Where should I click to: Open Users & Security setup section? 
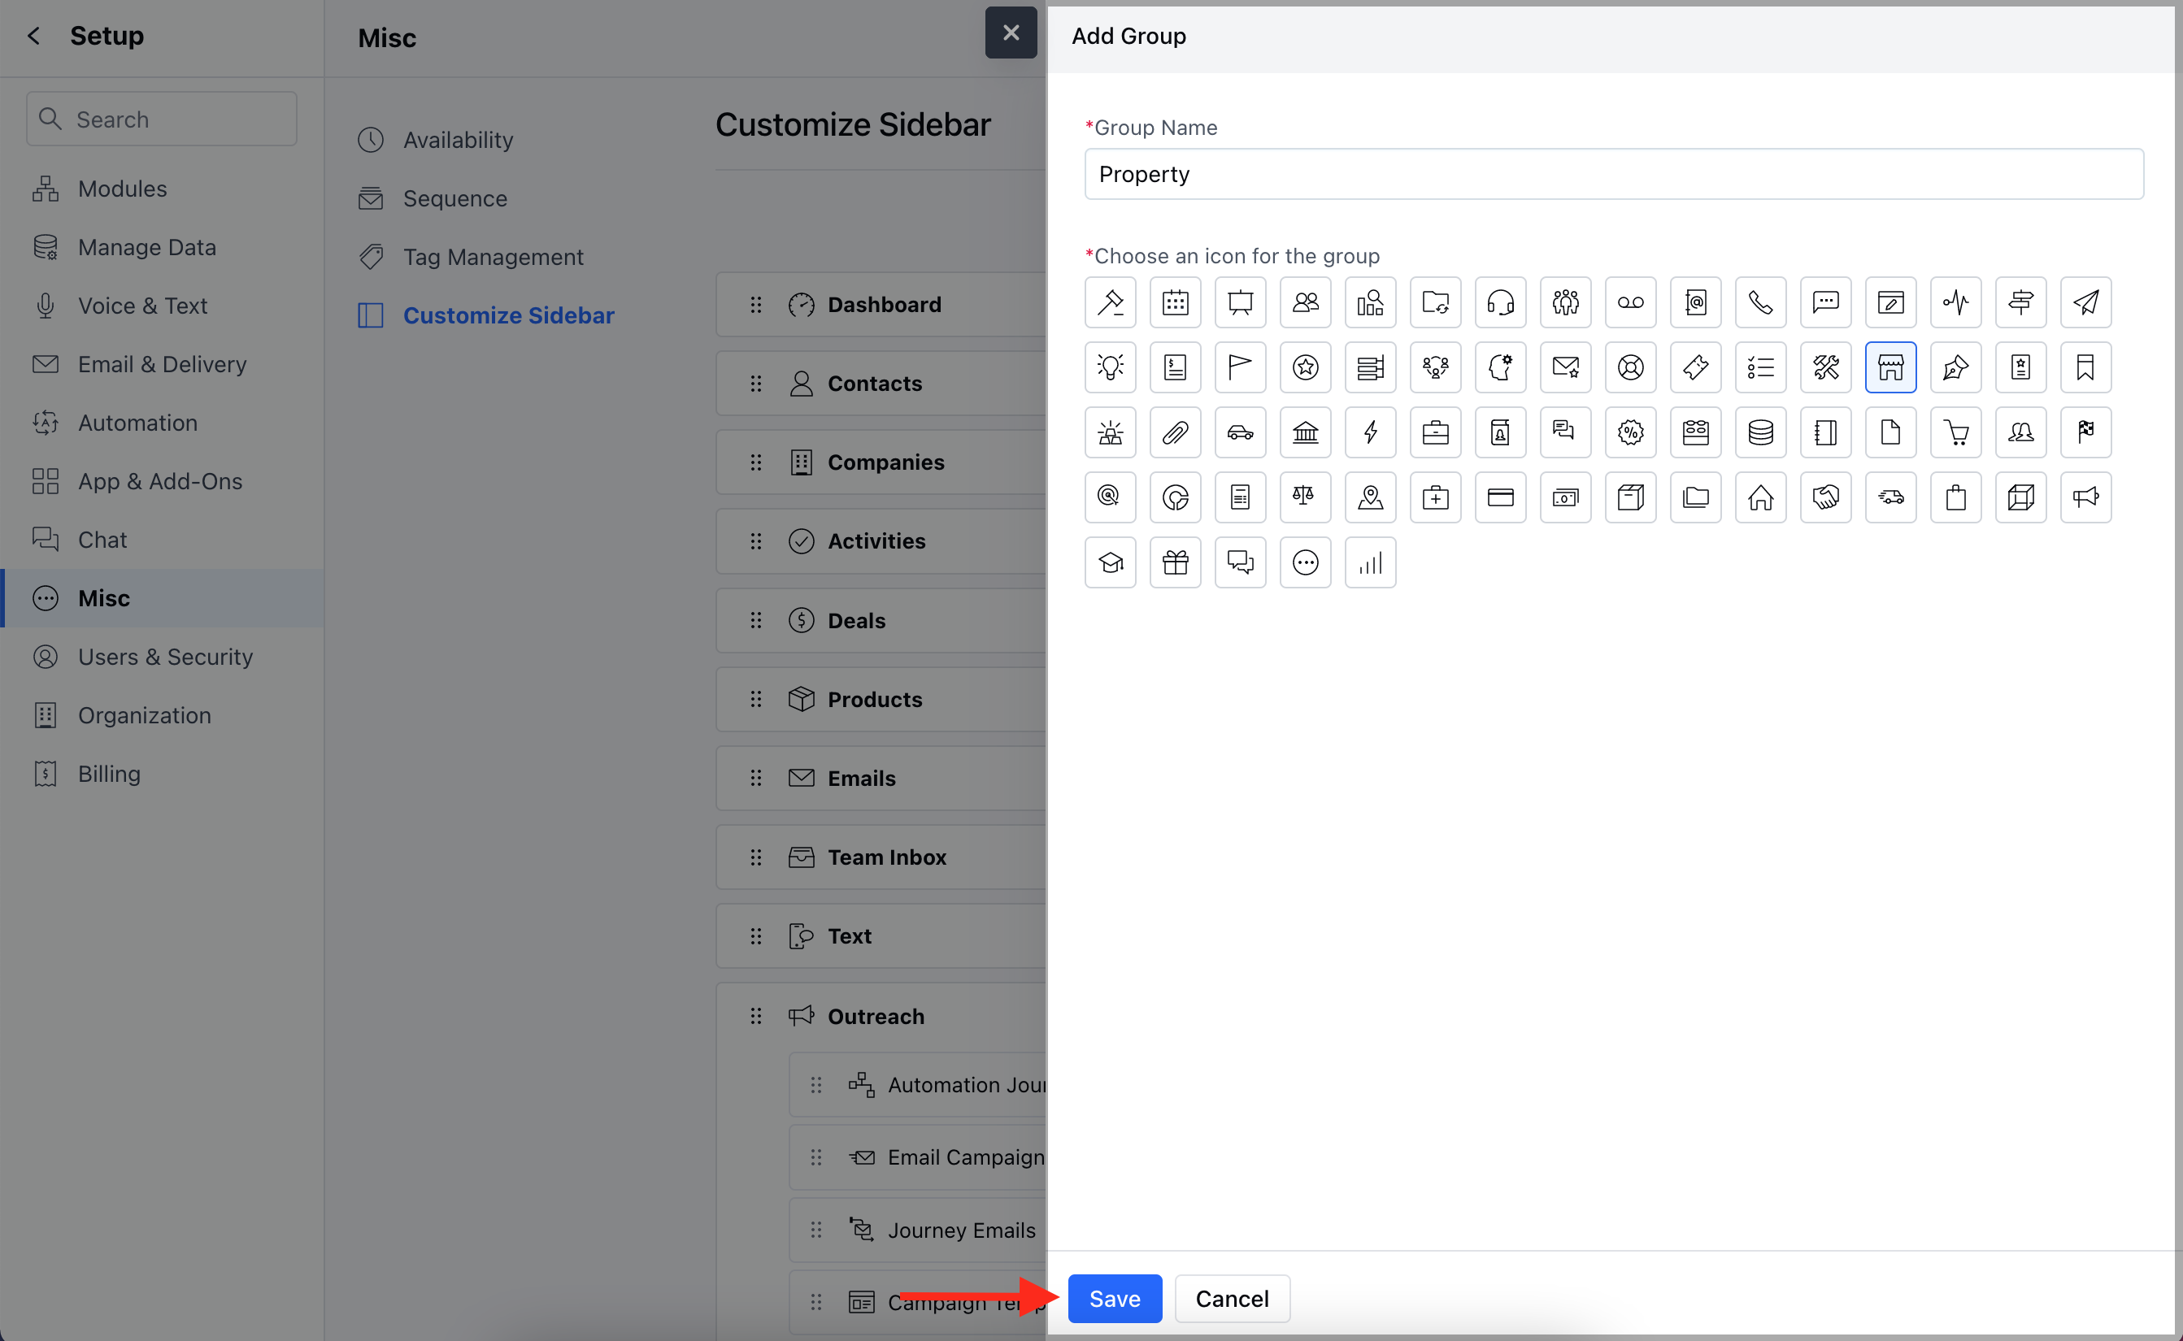pyautogui.click(x=165, y=657)
